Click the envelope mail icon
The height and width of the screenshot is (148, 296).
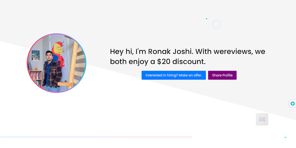point(262,119)
